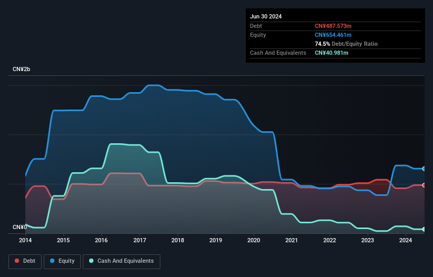Viewport: 433px width, 277px height.
Task: Click the blue Equity legend dot
Action: (x=52, y=261)
